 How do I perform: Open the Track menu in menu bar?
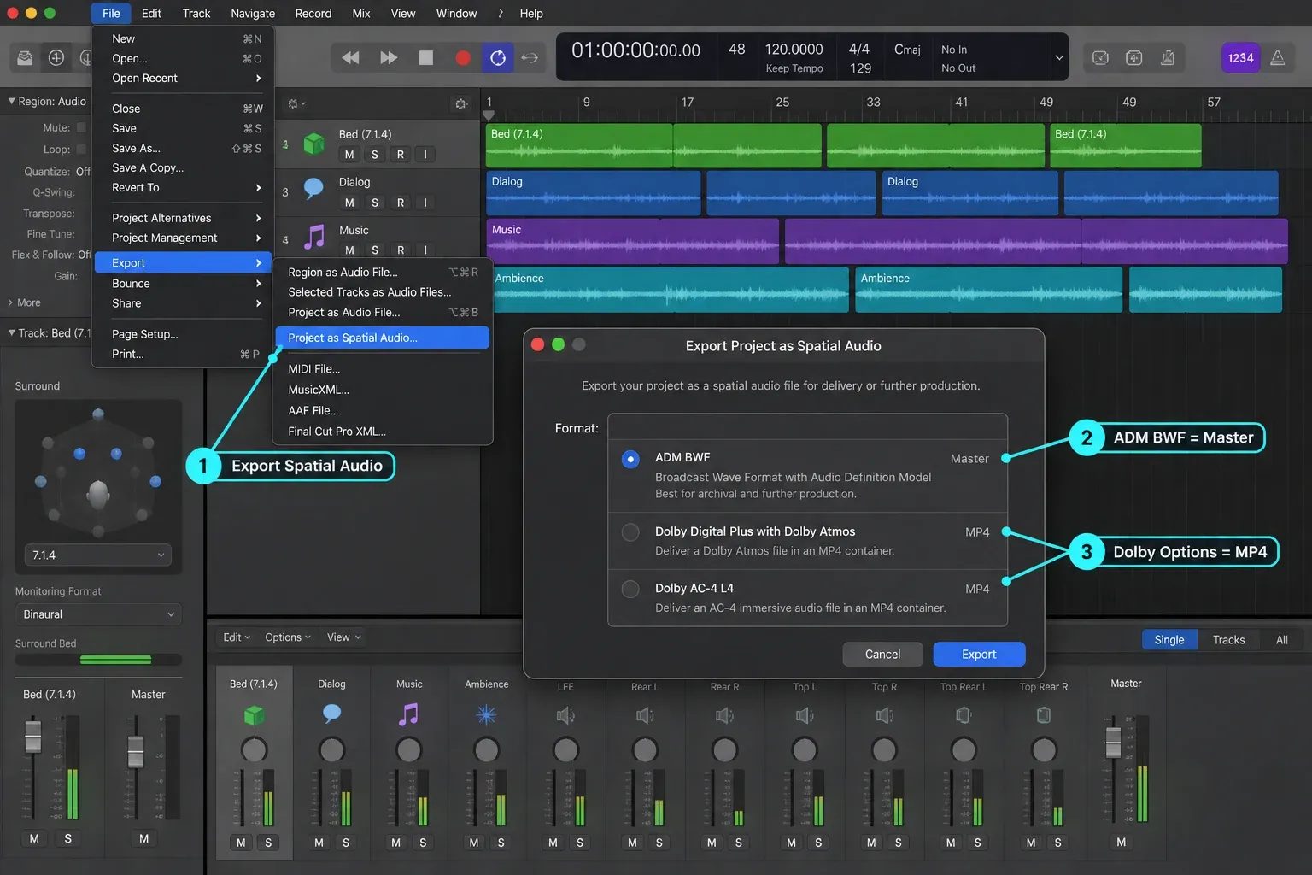196,13
